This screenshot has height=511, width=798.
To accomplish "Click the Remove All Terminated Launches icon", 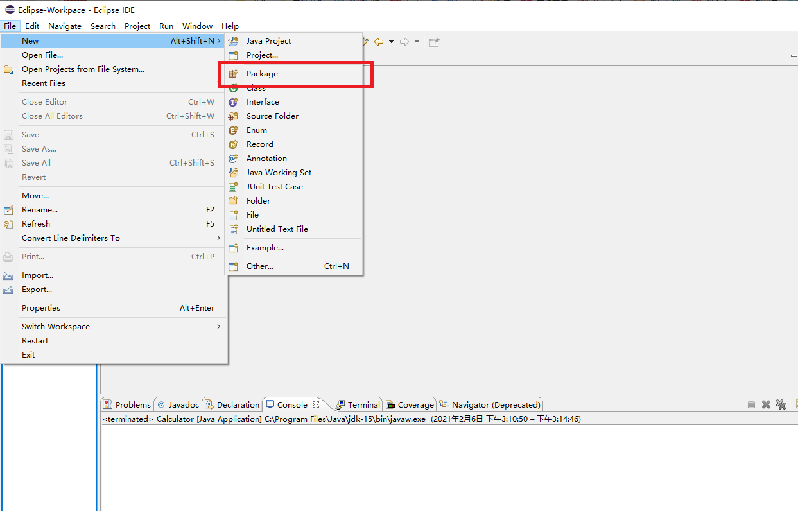I will (x=781, y=404).
